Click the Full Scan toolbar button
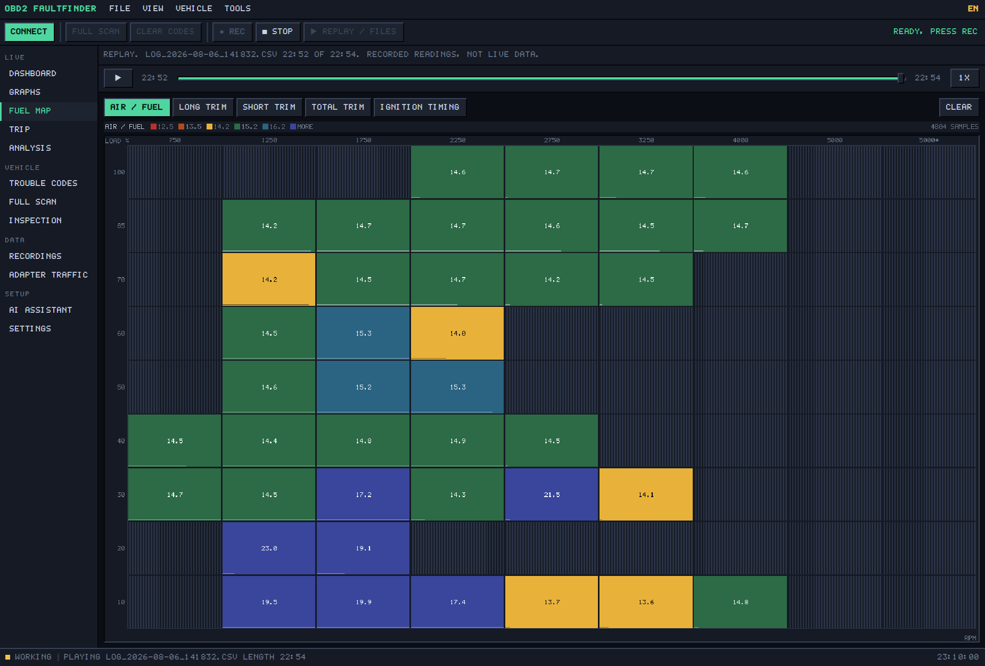Image resolution: width=985 pixels, height=666 pixels. [x=96, y=32]
